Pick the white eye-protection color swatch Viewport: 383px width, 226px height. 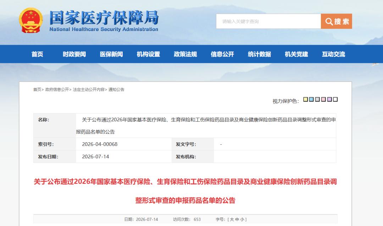335,99
